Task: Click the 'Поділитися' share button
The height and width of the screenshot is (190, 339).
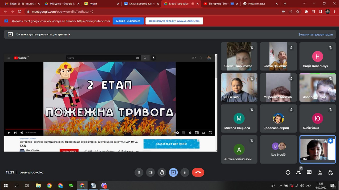Action: (125, 151)
